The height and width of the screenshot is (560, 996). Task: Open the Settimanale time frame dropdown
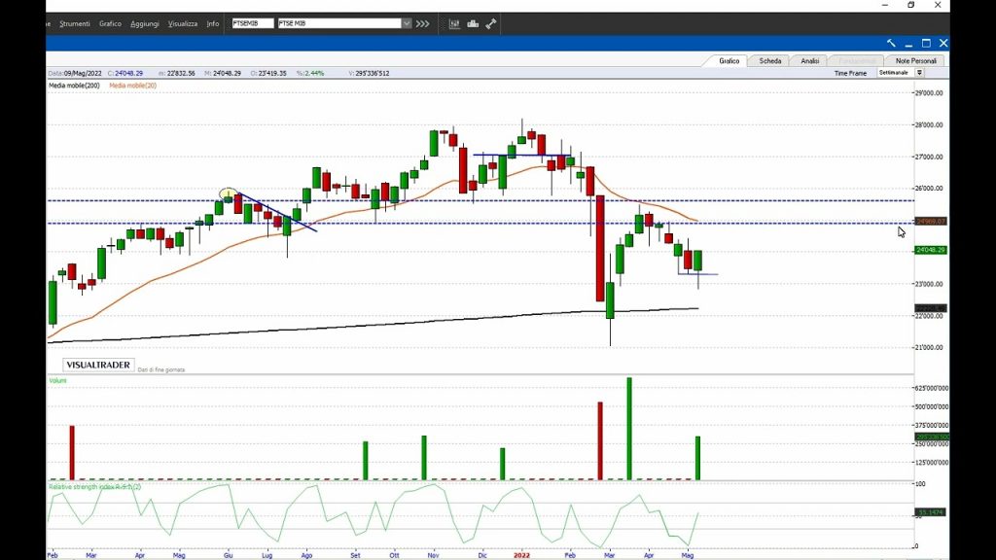pos(919,73)
